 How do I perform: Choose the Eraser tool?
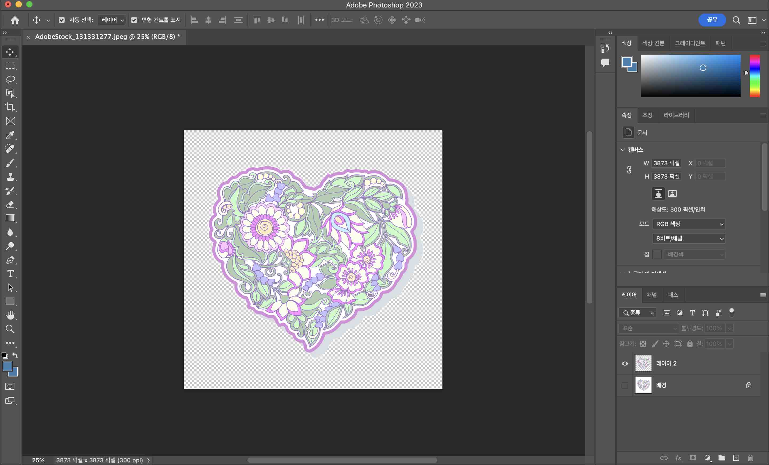pos(10,205)
